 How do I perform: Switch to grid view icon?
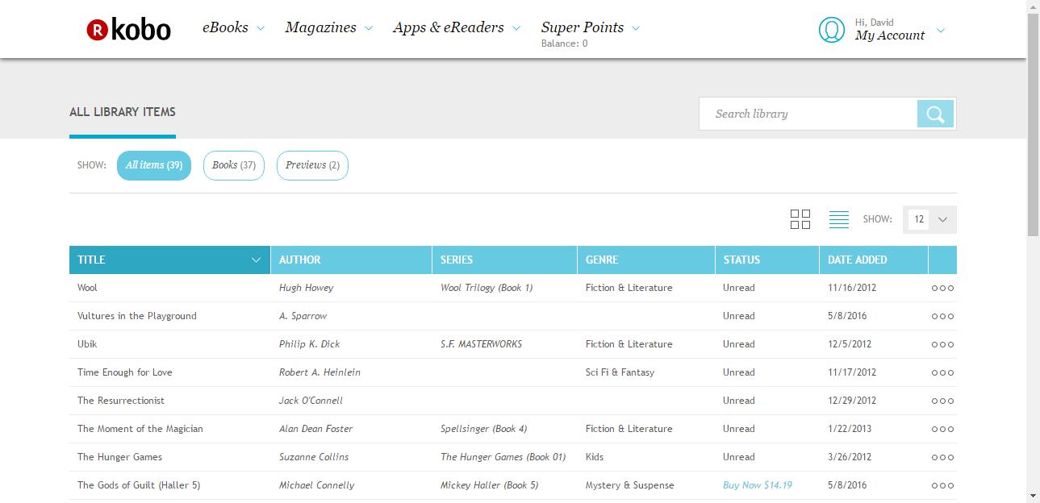(x=800, y=219)
